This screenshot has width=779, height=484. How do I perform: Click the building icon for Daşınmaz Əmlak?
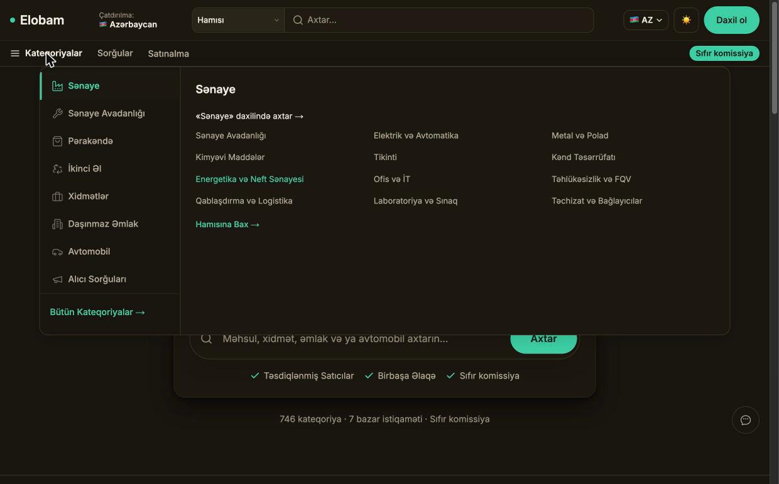(x=57, y=224)
